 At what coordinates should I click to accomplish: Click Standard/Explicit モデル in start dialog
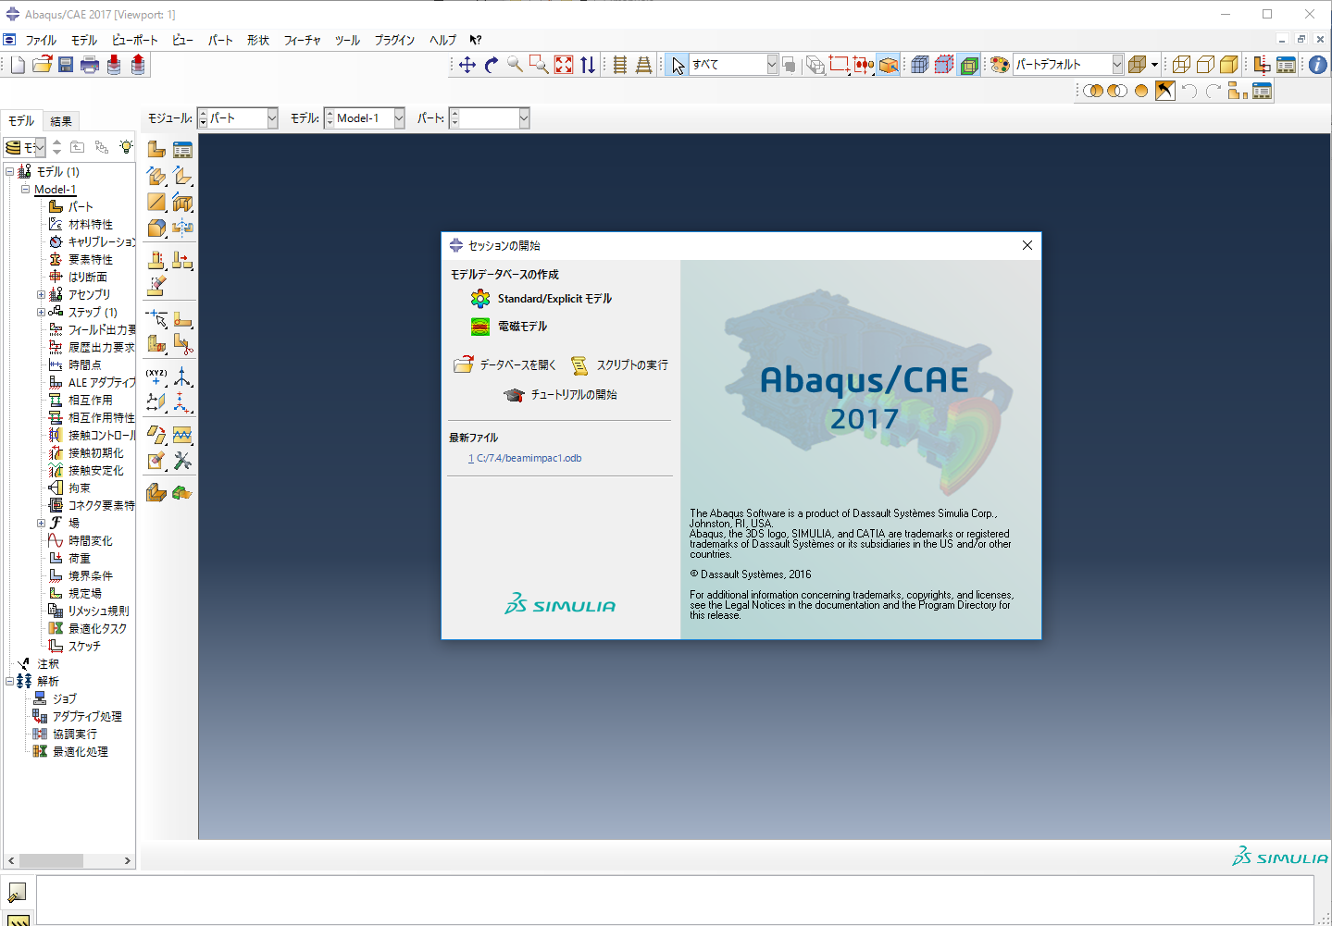[x=554, y=299]
